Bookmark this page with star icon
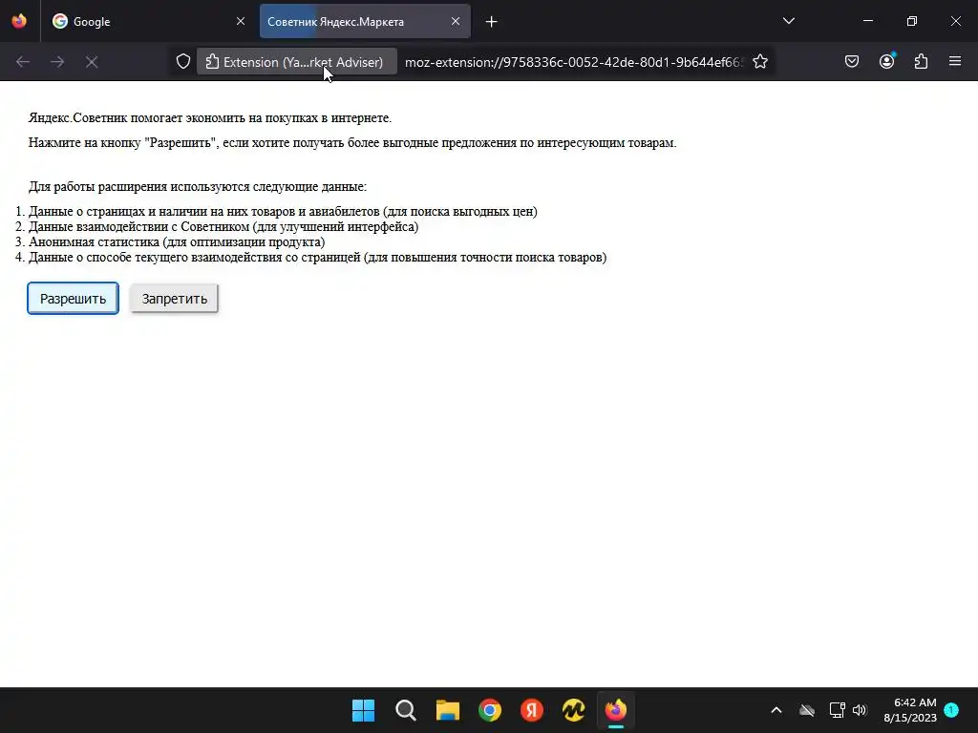The width and height of the screenshot is (978, 733). (x=759, y=62)
